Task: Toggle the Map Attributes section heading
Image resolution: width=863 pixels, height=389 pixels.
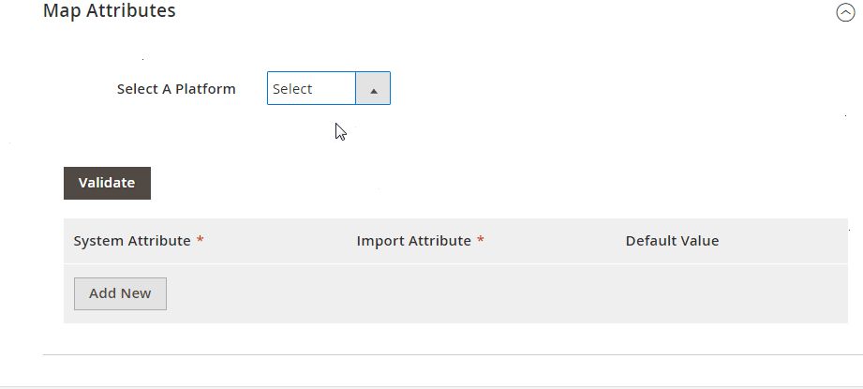Action: pos(110,11)
